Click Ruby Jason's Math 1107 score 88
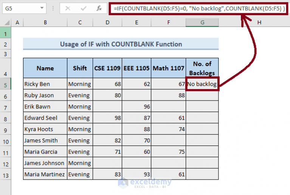The height and width of the screenshot is (195, 290). click(169, 95)
